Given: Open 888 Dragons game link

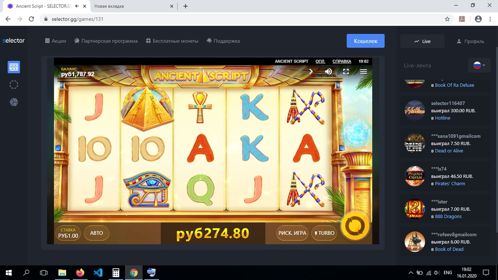Looking at the screenshot, I should coord(448,216).
